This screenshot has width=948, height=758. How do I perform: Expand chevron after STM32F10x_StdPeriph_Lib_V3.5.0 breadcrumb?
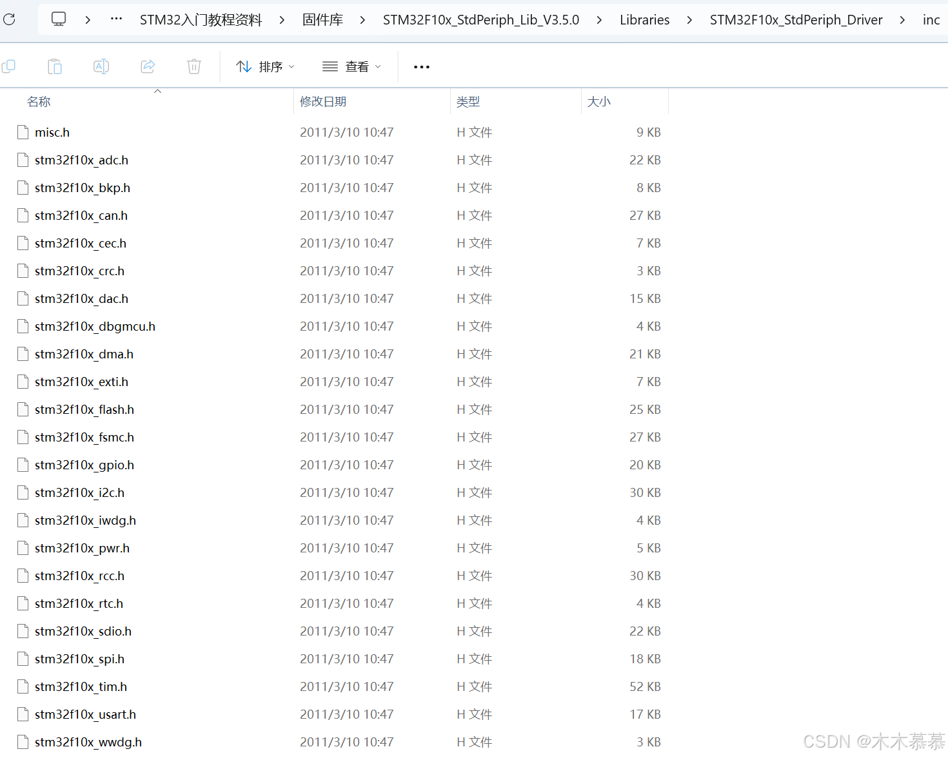[599, 20]
